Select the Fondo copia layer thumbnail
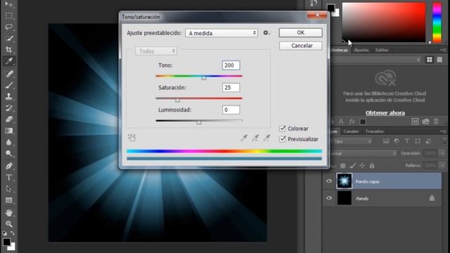Viewport: 450px width, 253px height. tap(344, 181)
